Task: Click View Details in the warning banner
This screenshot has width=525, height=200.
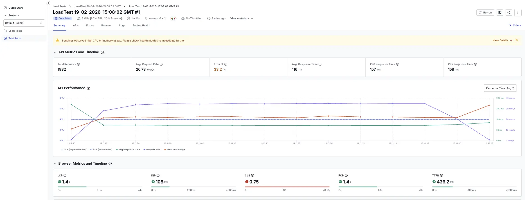Action: coord(502,40)
